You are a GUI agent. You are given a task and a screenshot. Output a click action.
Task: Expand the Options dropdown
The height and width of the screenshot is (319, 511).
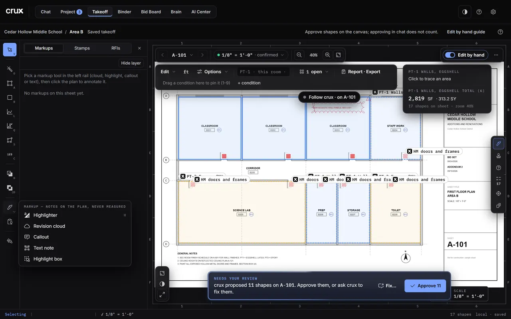pos(212,72)
